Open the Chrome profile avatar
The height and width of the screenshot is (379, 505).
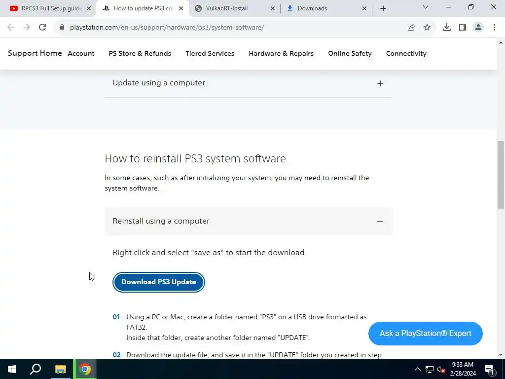tap(478, 28)
